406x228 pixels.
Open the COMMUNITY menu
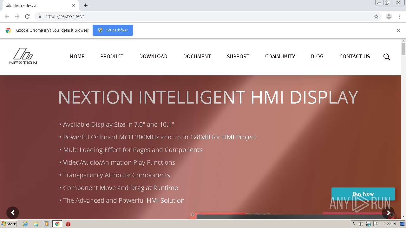(280, 56)
